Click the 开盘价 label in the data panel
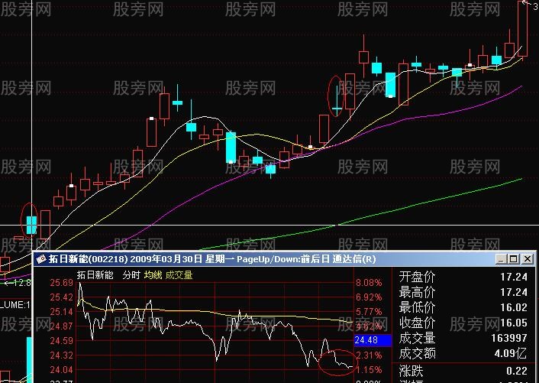 pos(418,277)
